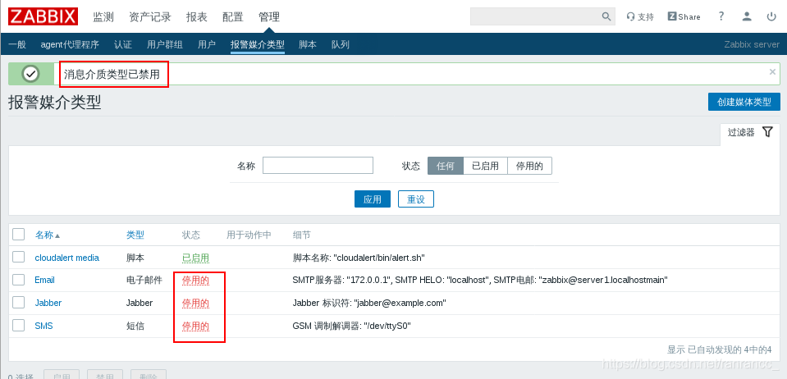Click the /dev/ttyS0 modem detail
Viewport: 787px width, 379px height.
pos(352,326)
